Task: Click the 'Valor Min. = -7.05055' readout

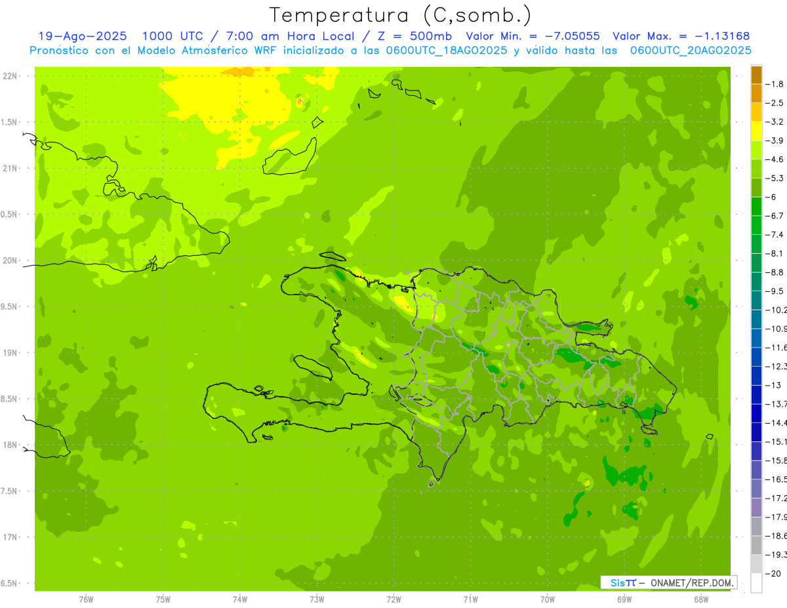Action: 533,36
